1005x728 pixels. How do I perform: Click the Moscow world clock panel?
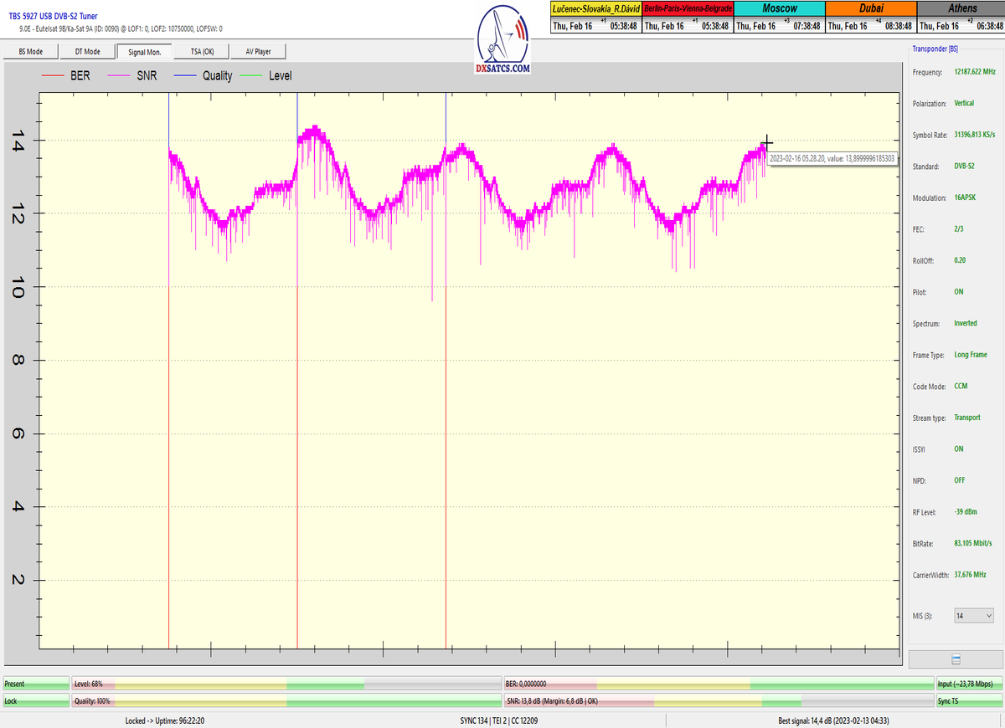pos(779,18)
